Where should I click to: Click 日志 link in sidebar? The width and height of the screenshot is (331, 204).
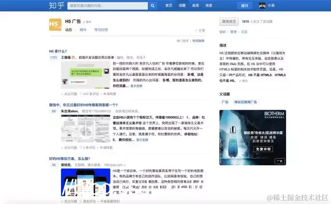point(244,32)
